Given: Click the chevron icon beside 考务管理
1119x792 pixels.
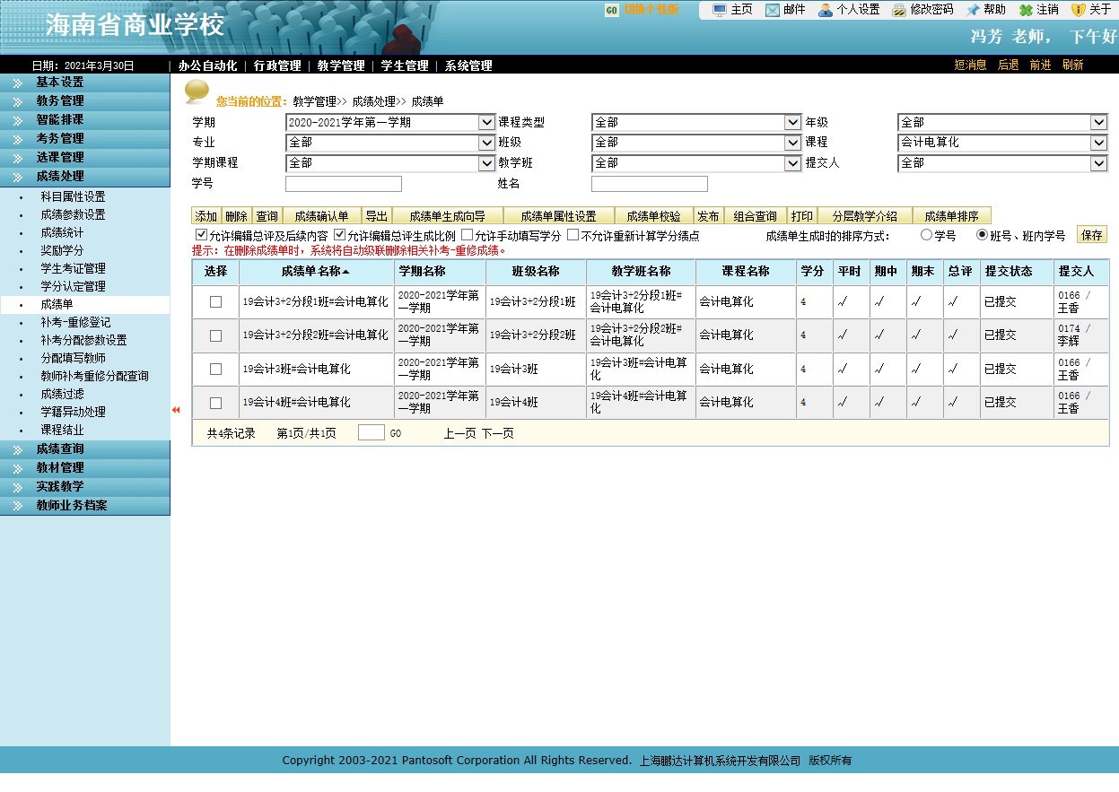Looking at the screenshot, I should pyautogui.click(x=18, y=139).
